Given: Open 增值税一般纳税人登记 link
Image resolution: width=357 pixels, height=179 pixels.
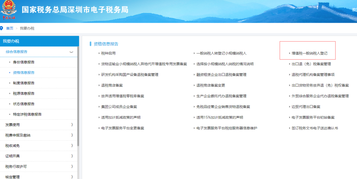Looking at the screenshot, I should point(310,53).
